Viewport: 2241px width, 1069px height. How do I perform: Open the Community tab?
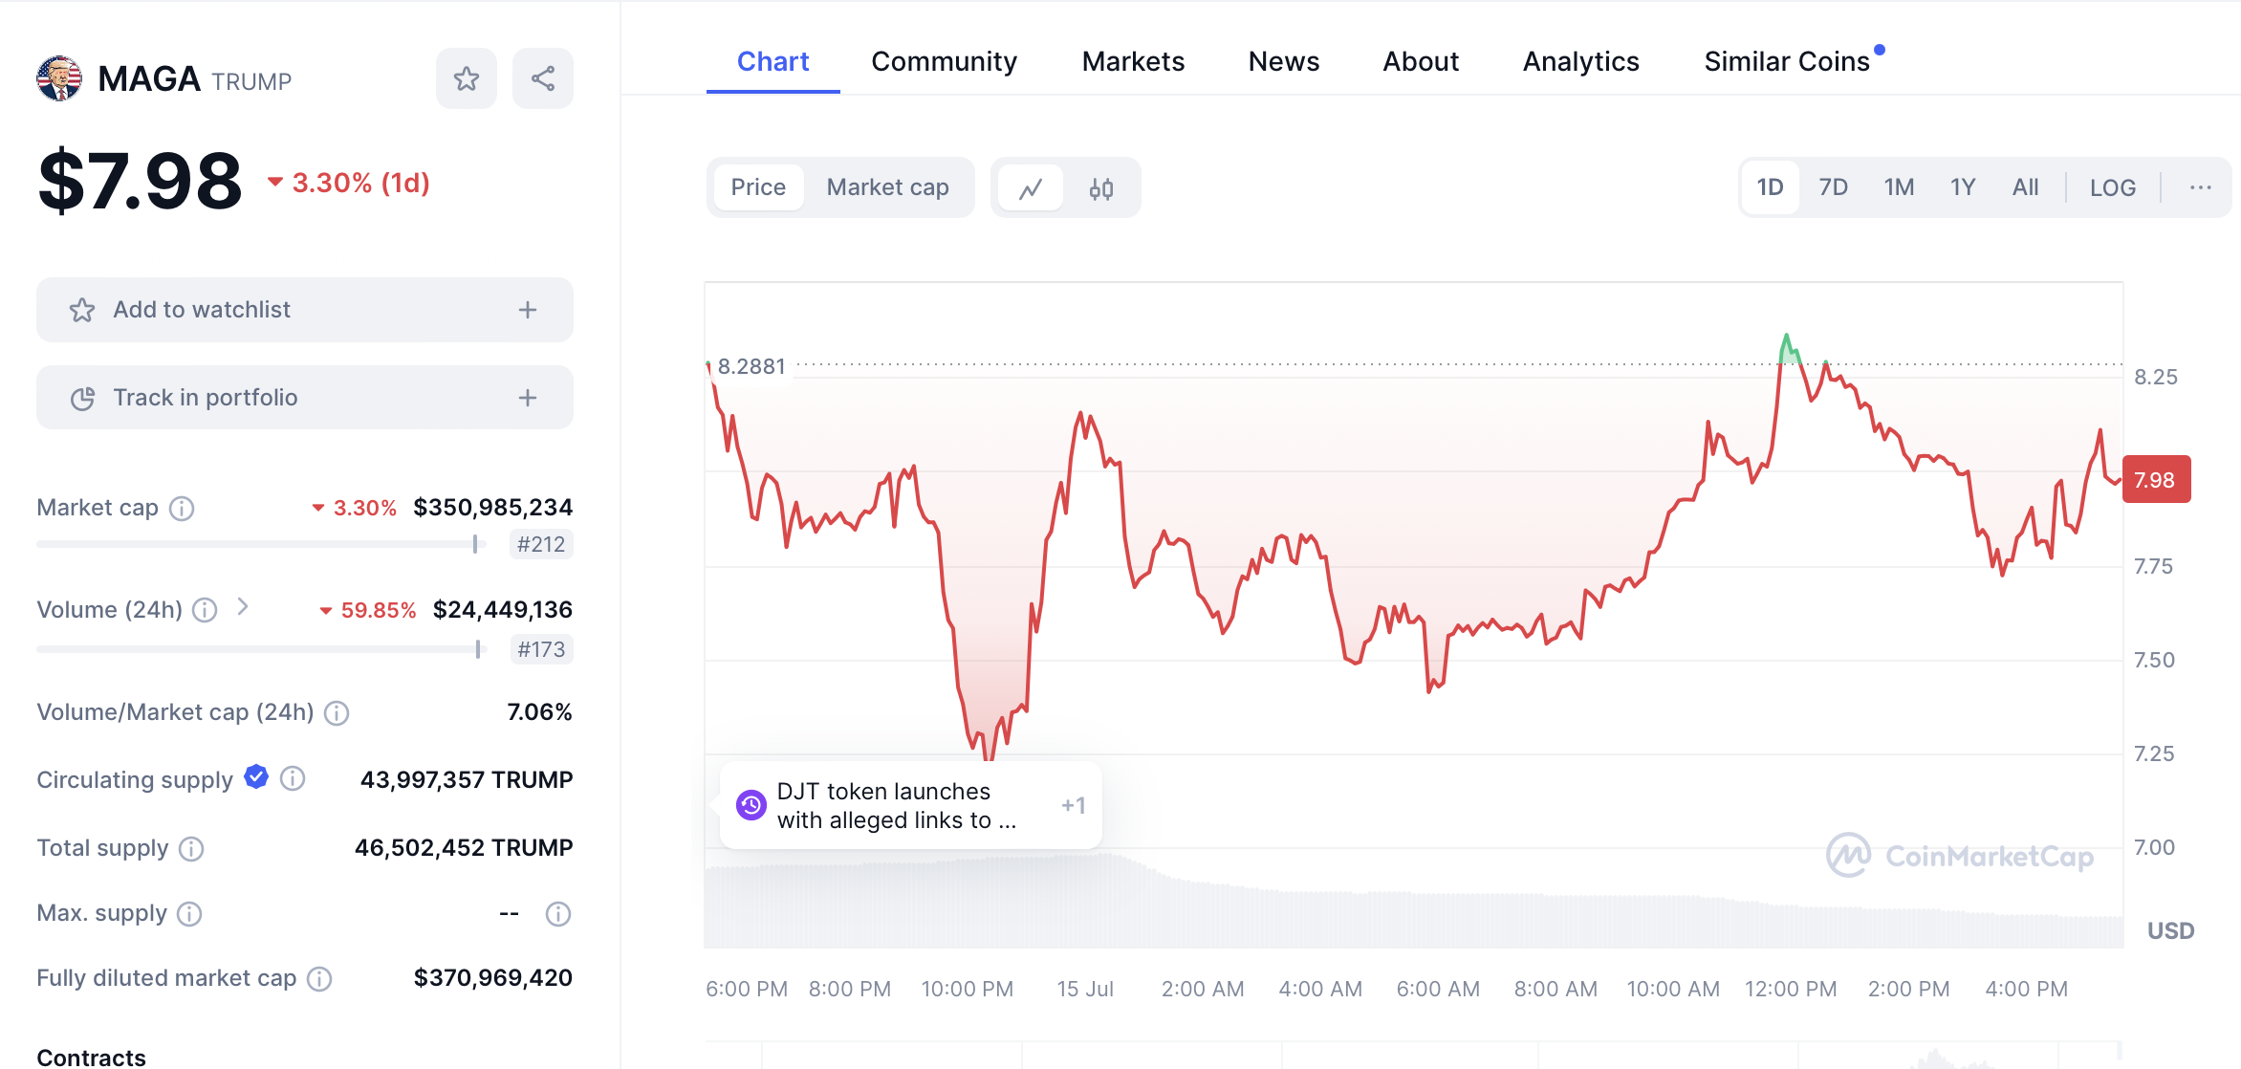pos(944,61)
